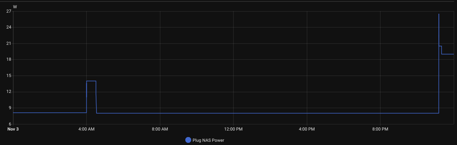Select the 27 value on the y-axis
The width and height of the screenshot is (457, 145).
point(9,11)
